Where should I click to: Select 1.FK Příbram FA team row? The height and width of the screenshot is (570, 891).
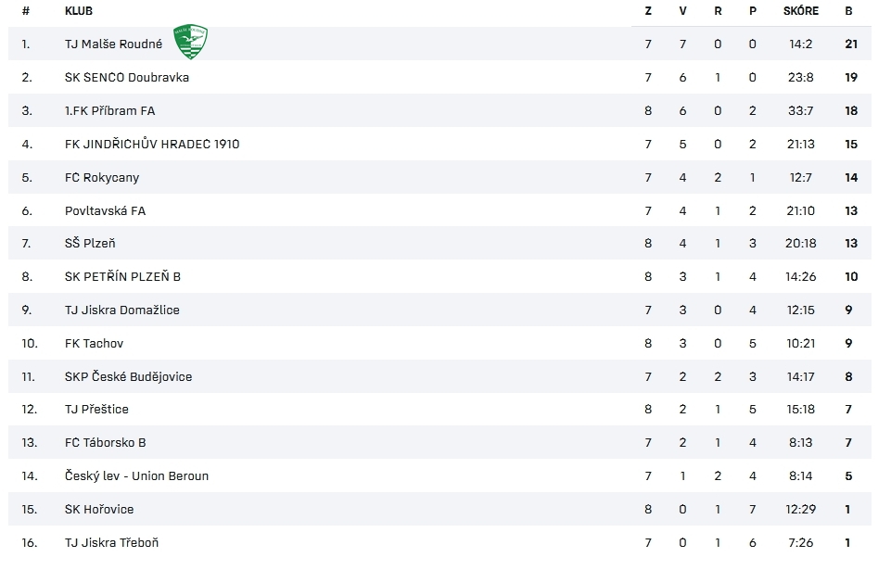tap(439, 111)
